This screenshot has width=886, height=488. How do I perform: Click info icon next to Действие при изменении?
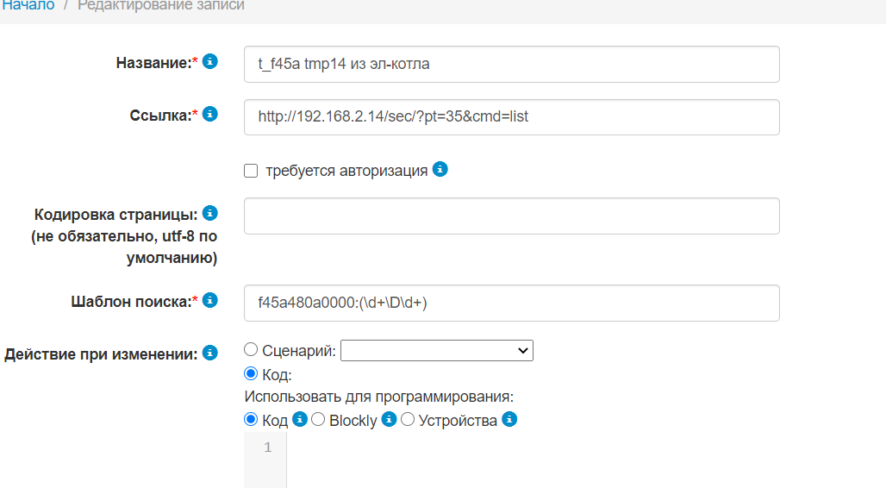click(209, 353)
